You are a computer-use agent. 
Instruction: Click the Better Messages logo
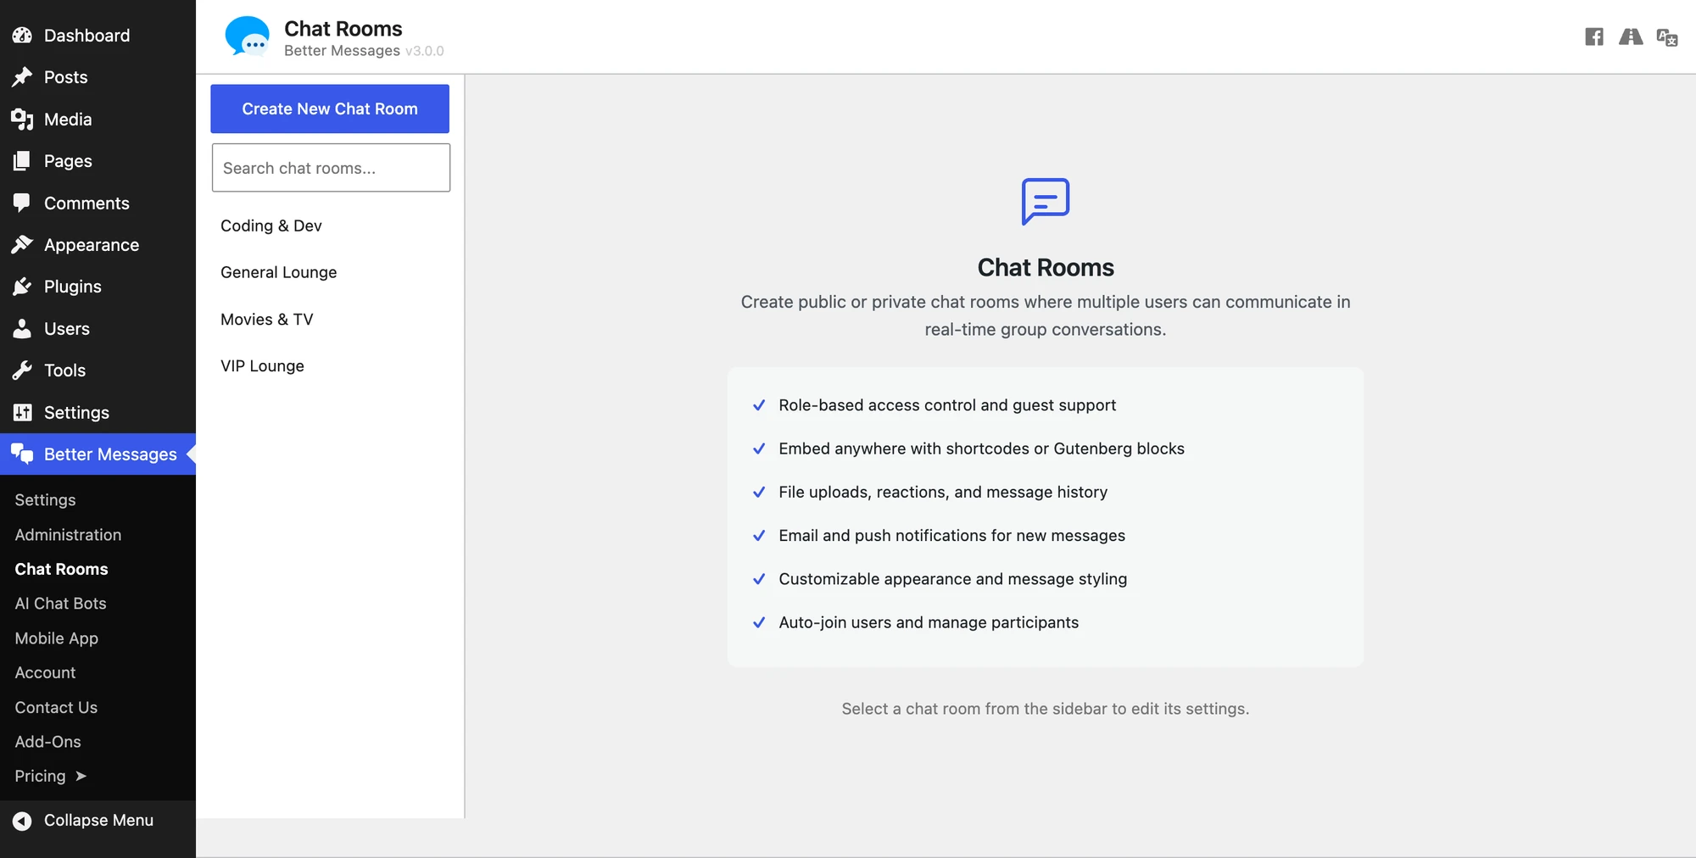(x=247, y=36)
